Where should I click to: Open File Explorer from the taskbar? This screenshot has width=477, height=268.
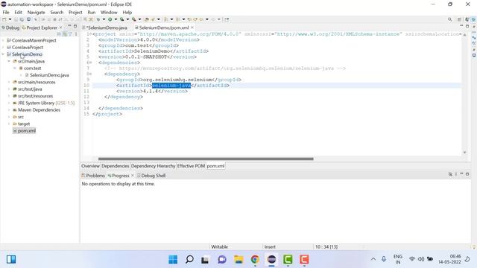(238, 260)
